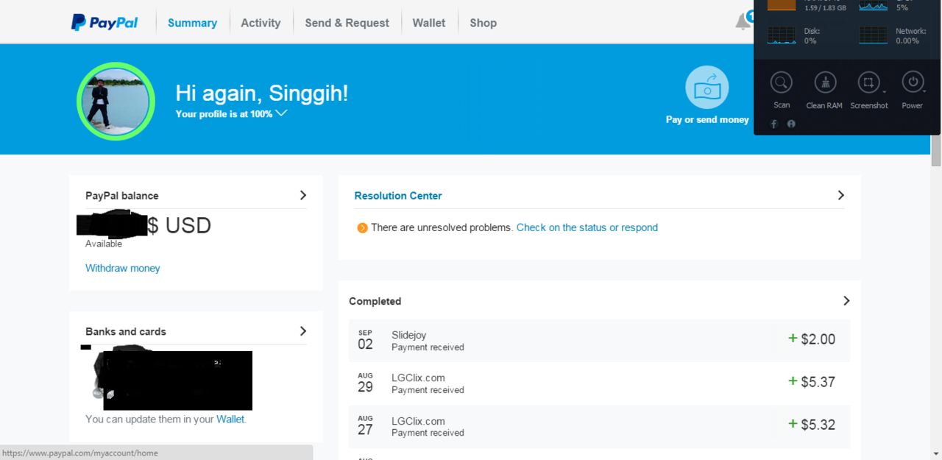
Task: Click the Pay or send money icon
Action: click(x=707, y=88)
